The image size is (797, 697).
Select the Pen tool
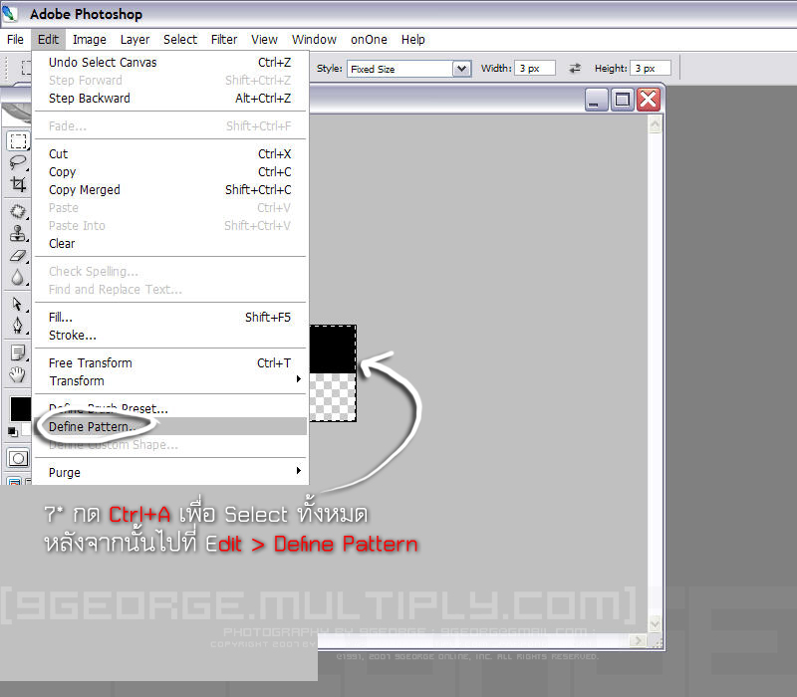click(x=18, y=326)
